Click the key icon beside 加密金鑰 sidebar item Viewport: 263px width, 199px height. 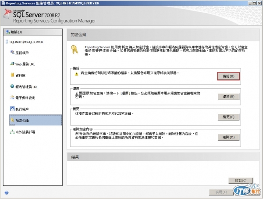pos(12,120)
